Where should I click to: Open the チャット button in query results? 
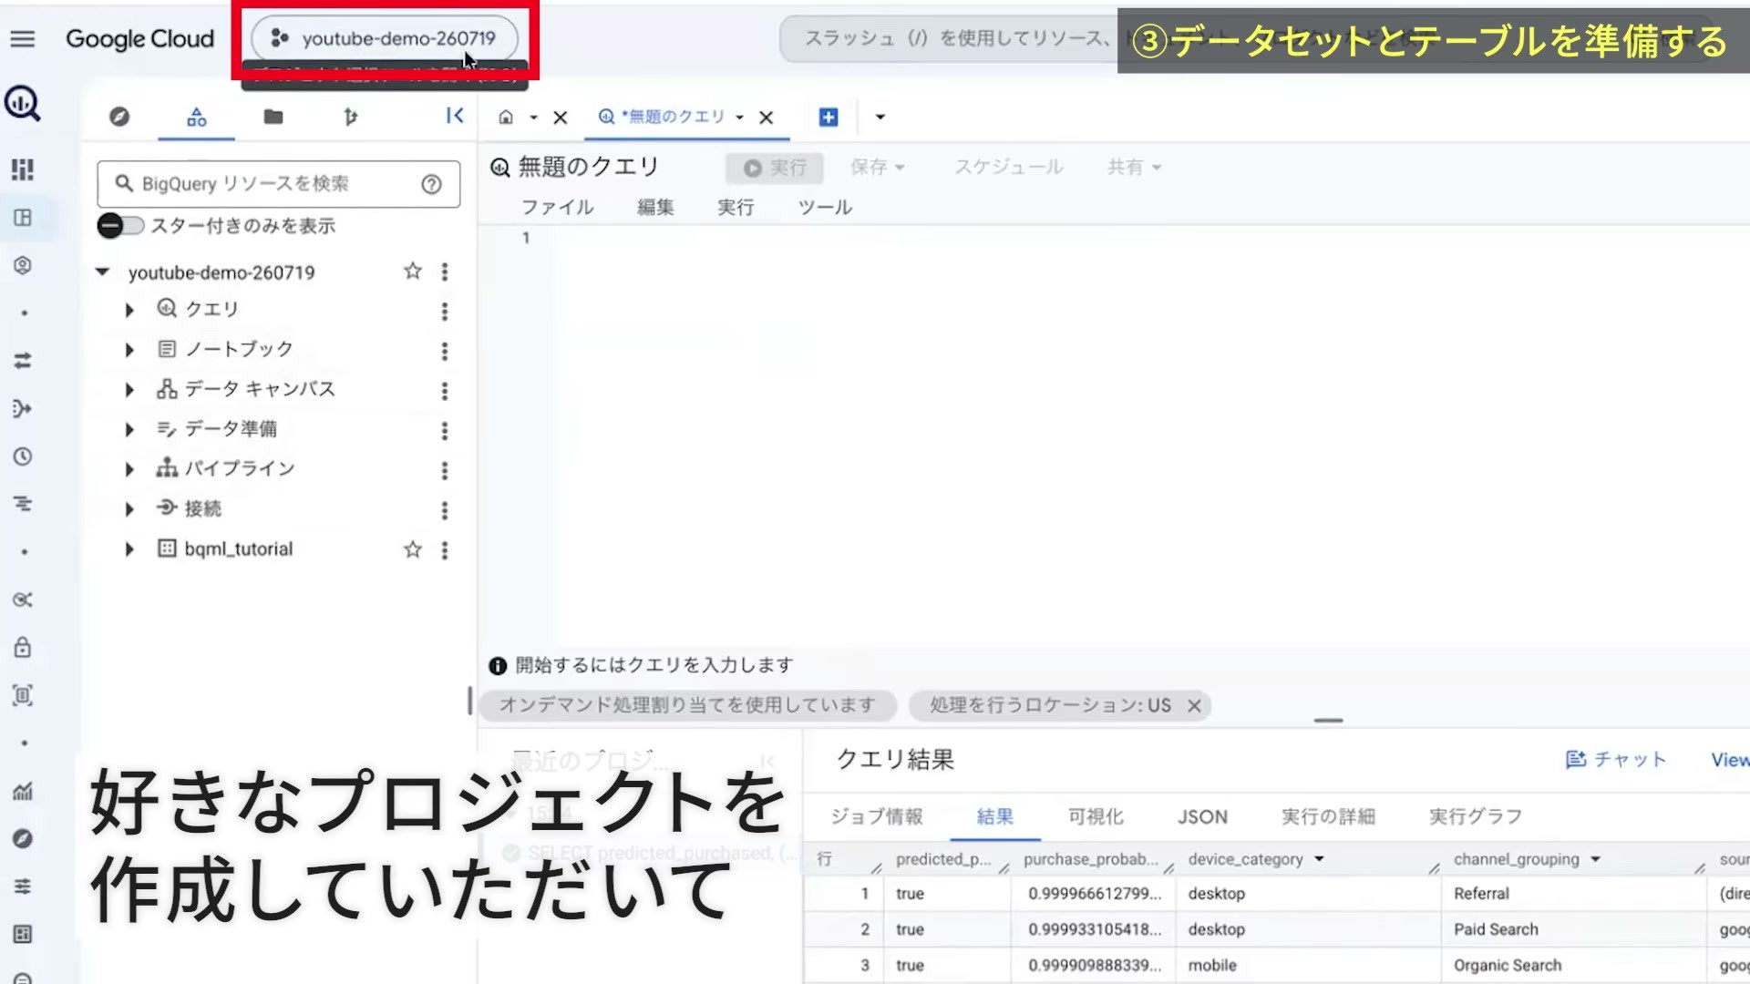pos(1616,760)
